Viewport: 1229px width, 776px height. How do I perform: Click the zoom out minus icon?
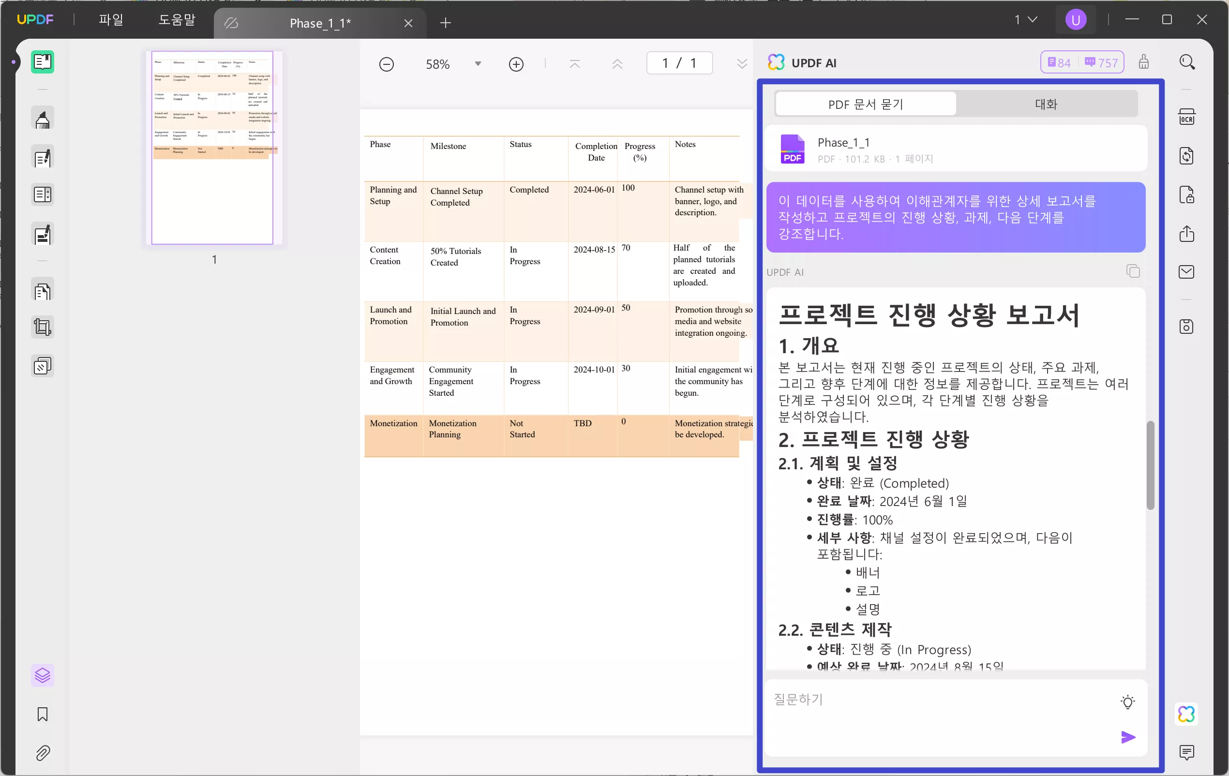pos(386,64)
